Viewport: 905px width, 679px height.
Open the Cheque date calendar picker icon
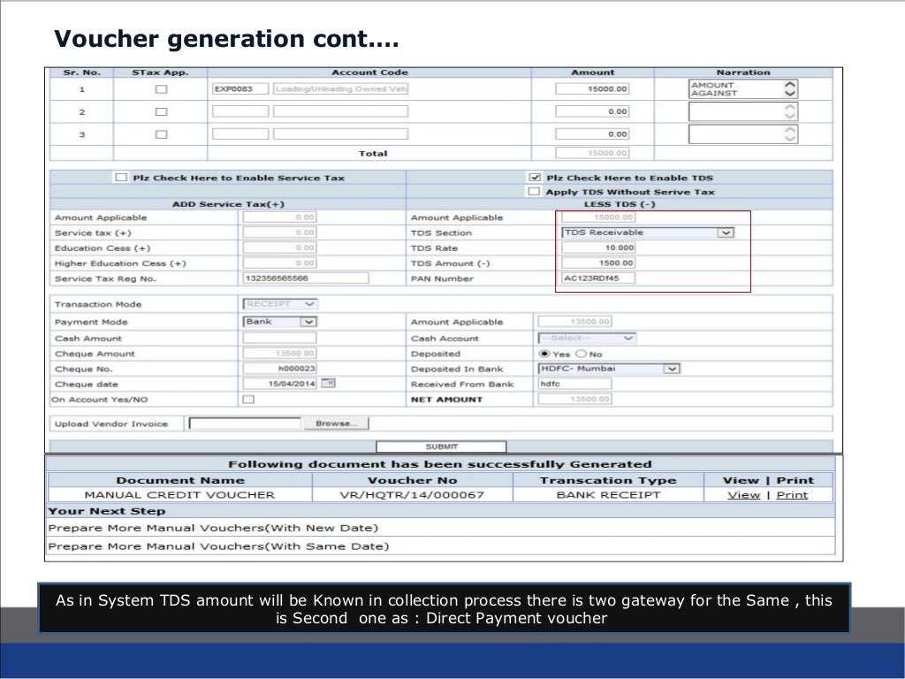pos(328,383)
